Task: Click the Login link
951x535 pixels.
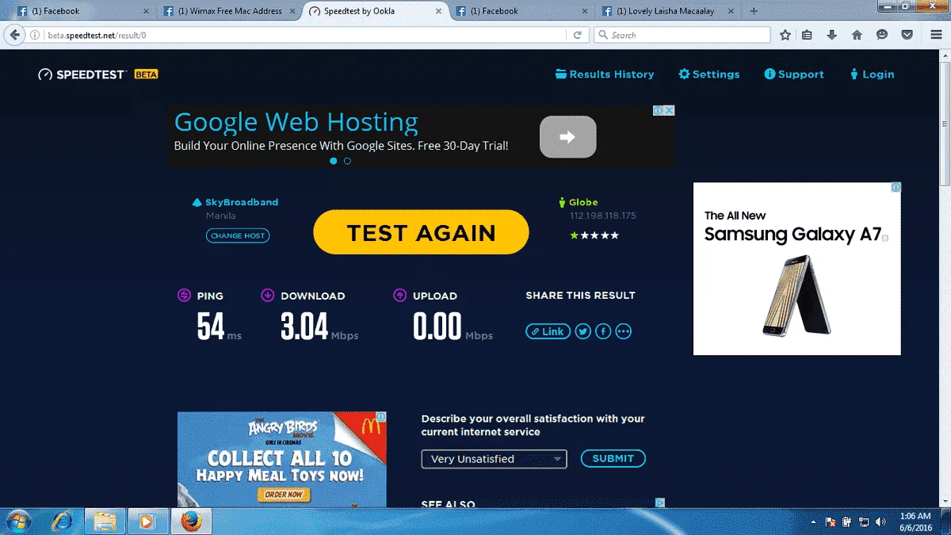Action: (872, 75)
